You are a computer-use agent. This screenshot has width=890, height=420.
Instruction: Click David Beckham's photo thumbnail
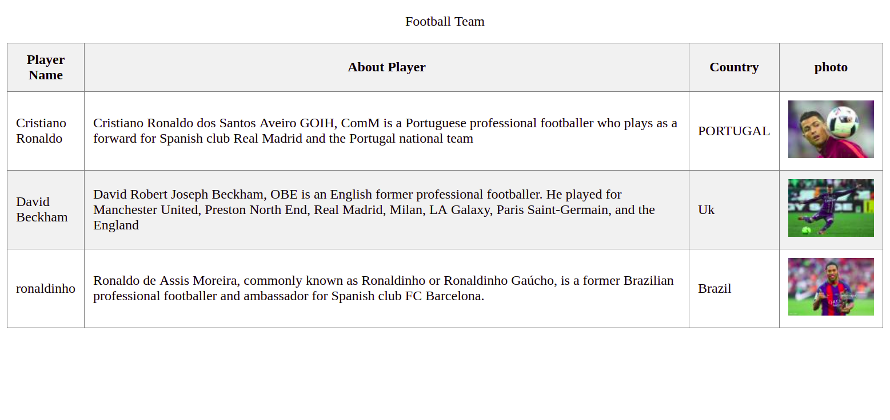pos(831,208)
